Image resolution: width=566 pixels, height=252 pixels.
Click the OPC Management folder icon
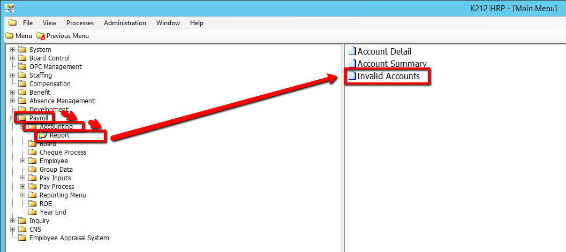click(x=22, y=67)
